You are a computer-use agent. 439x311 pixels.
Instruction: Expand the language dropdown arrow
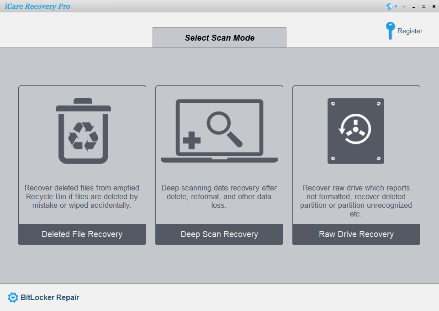[396, 7]
